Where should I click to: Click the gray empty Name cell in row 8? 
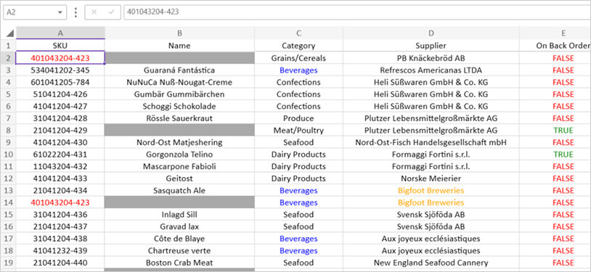179,131
